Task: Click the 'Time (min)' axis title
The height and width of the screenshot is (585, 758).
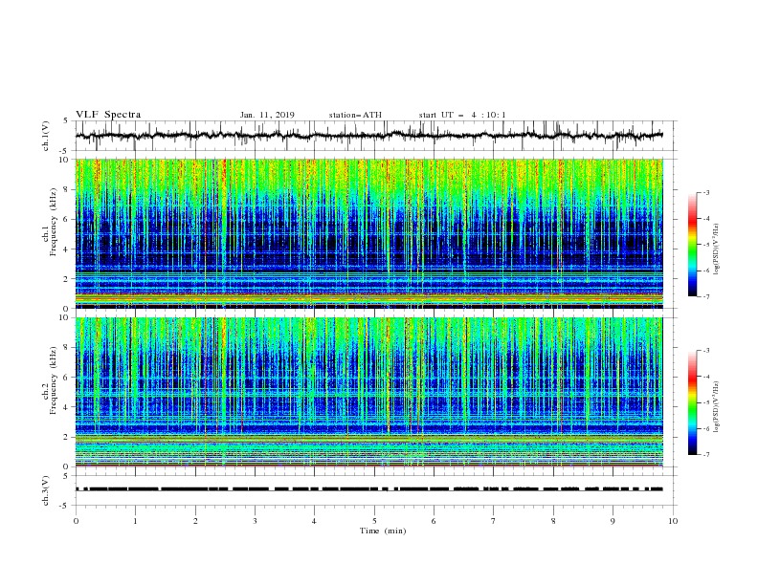Action: coord(383,531)
